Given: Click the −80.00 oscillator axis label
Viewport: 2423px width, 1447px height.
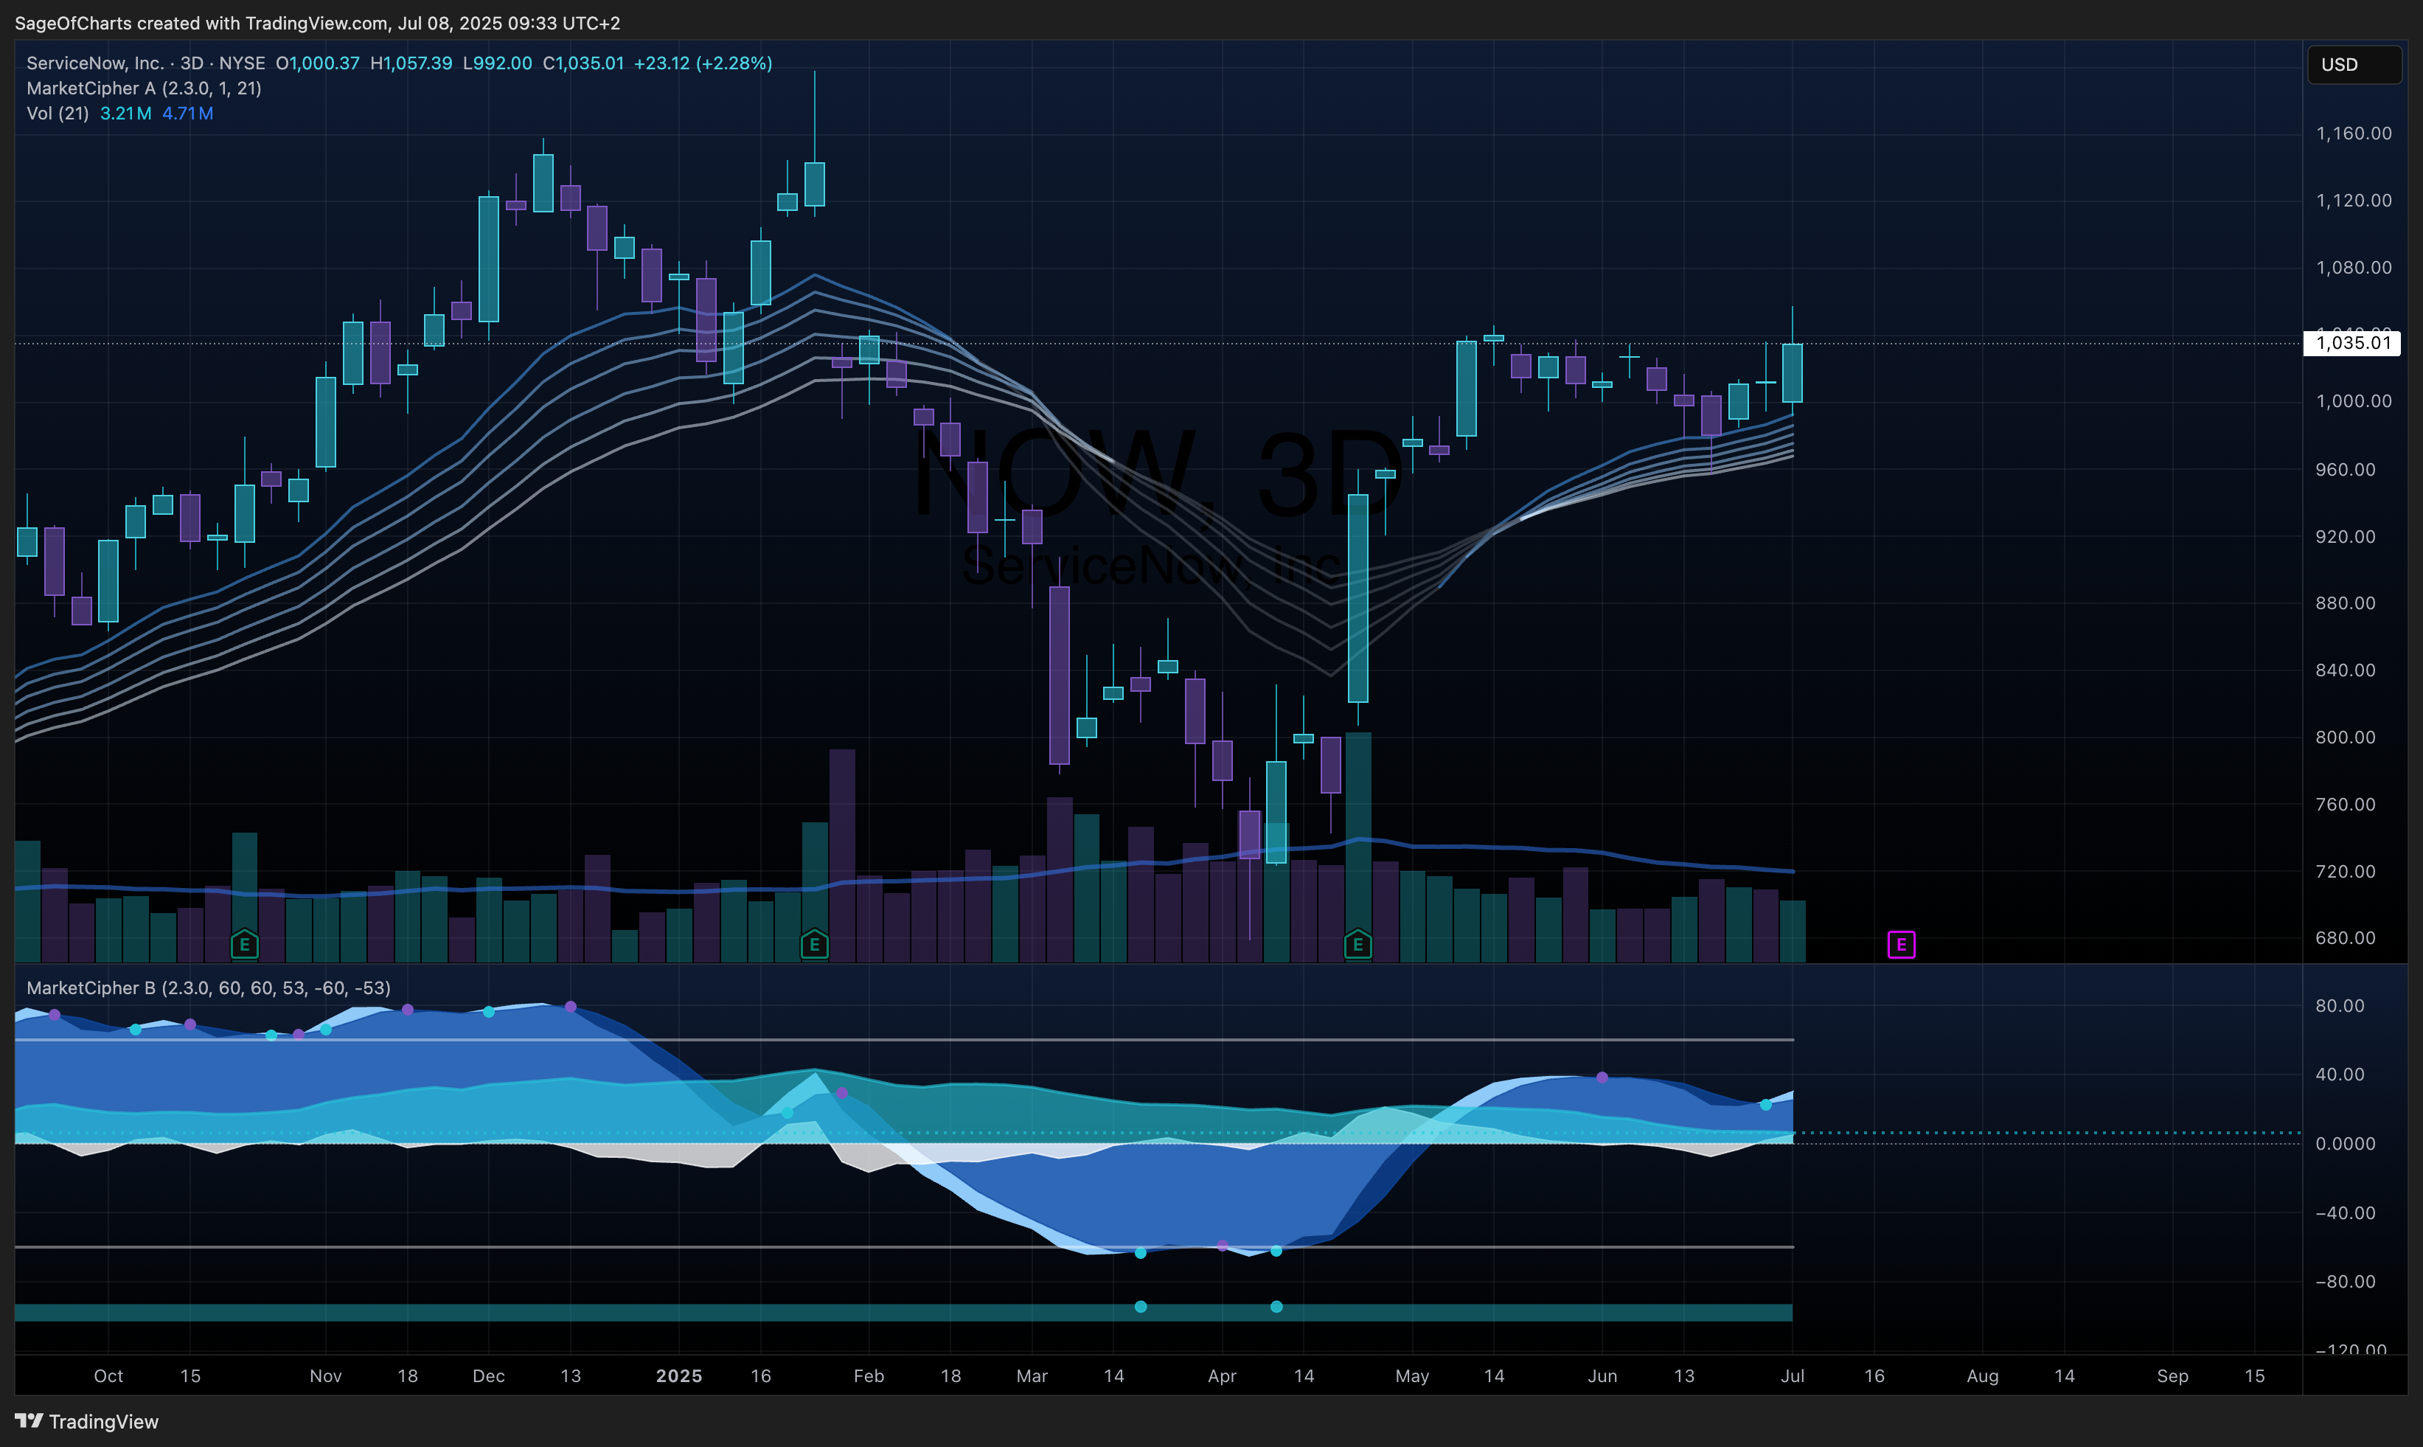Looking at the screenshot, I should [2346, 1281].
